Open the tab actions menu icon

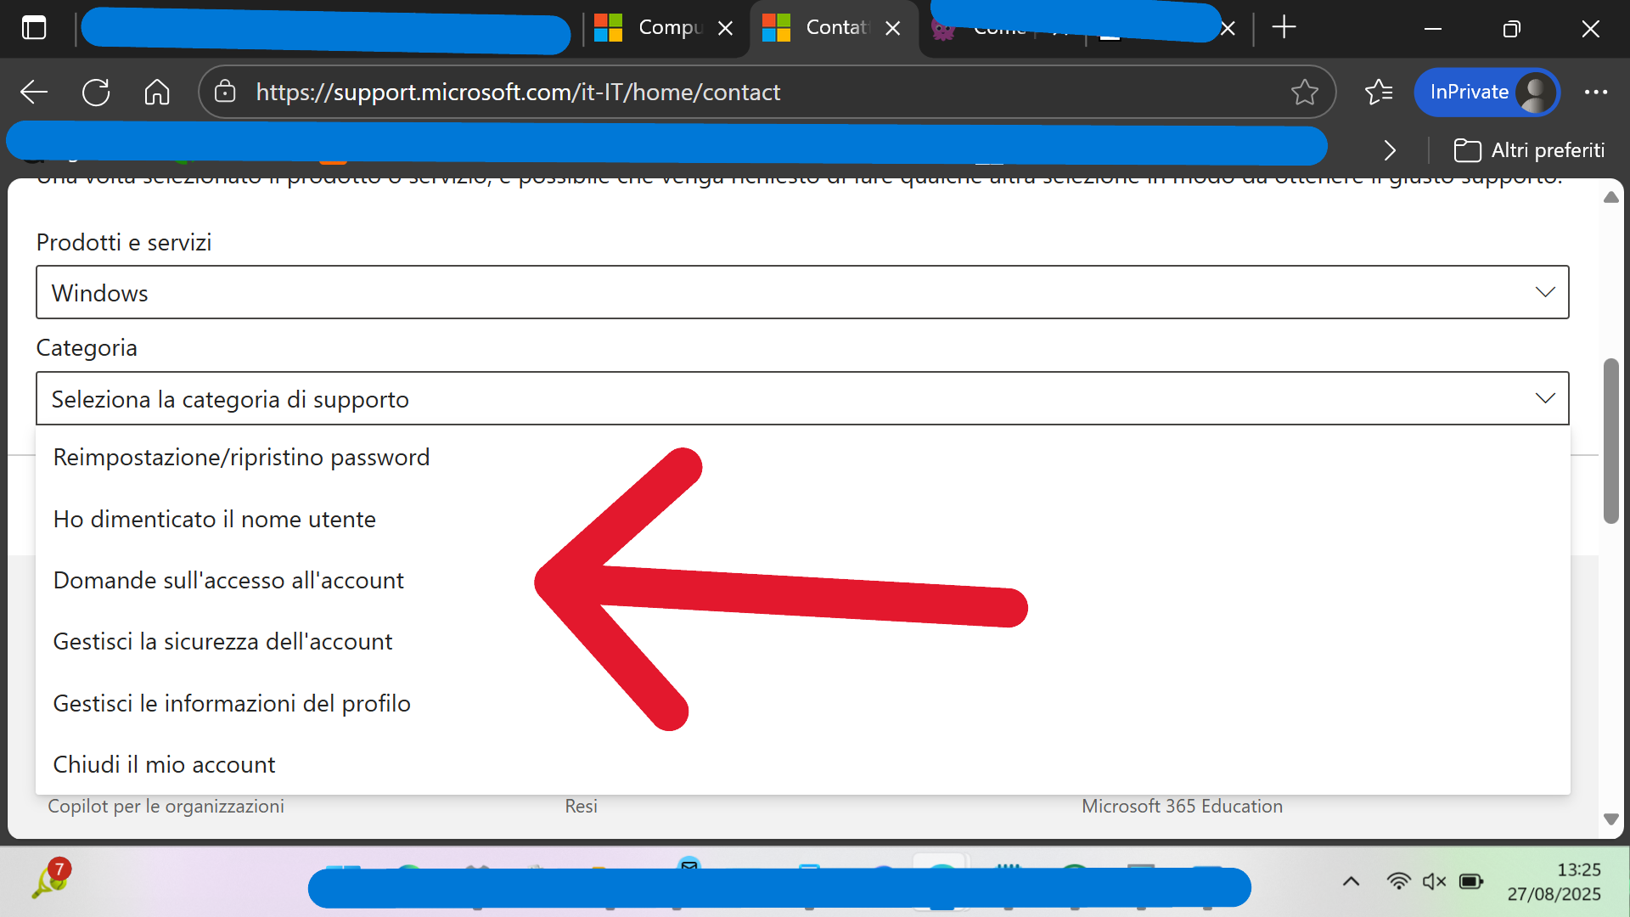[34, 28]
